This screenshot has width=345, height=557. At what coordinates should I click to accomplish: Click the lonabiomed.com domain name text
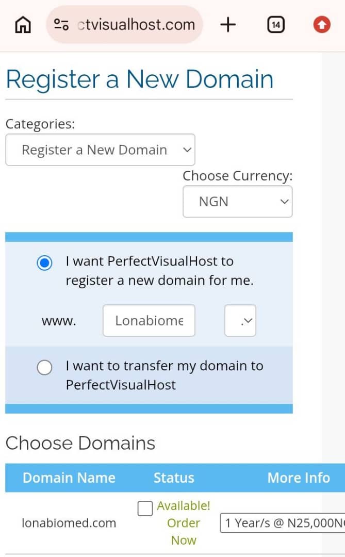pos(69,523)
